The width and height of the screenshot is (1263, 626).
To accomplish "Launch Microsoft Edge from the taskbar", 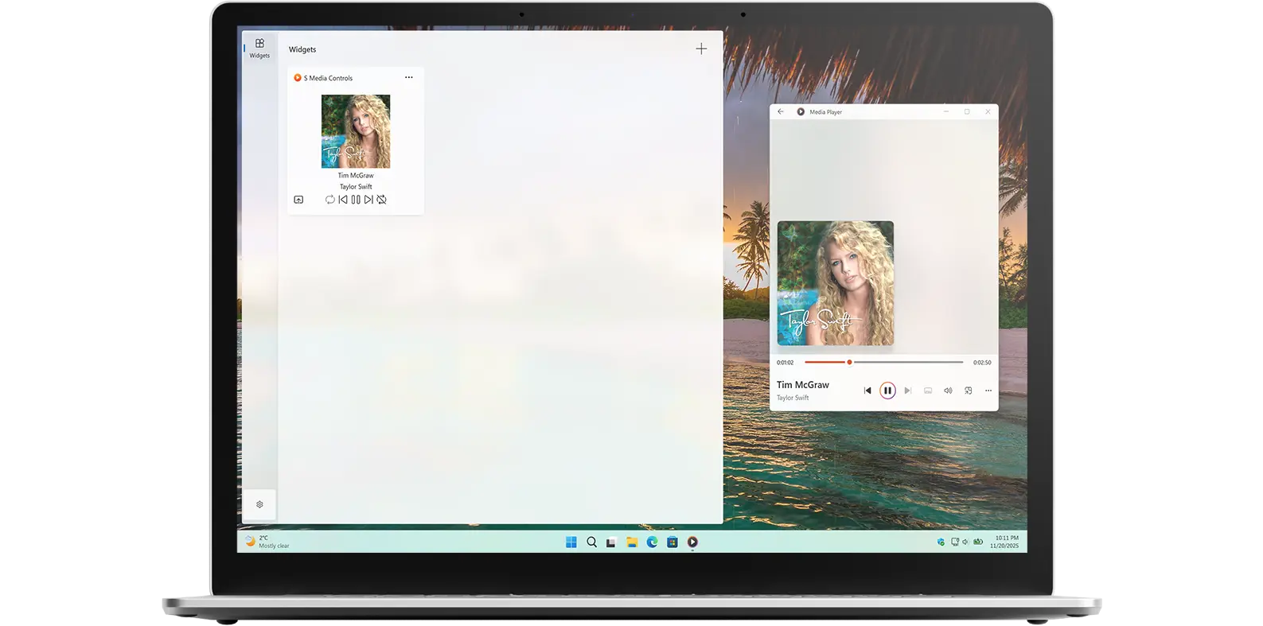I will click(652, 542).
